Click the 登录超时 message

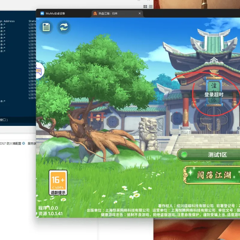pos(214,94)
